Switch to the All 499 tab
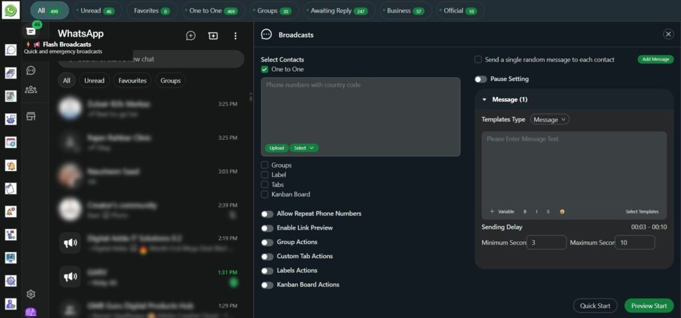Screen dimensions: 681x318 pos(49,11)
